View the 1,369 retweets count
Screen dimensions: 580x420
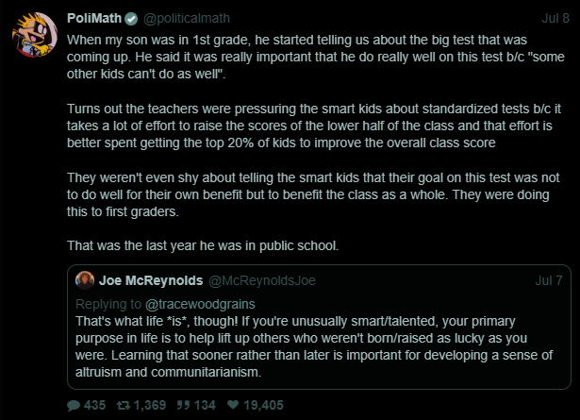(x=149, y=405)
